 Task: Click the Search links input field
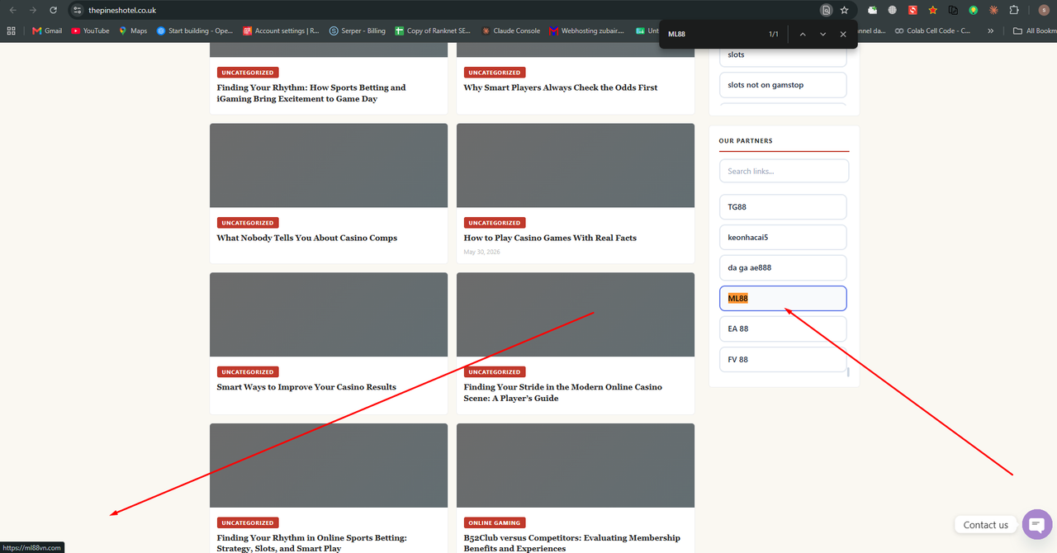click(x=784, y=171)
